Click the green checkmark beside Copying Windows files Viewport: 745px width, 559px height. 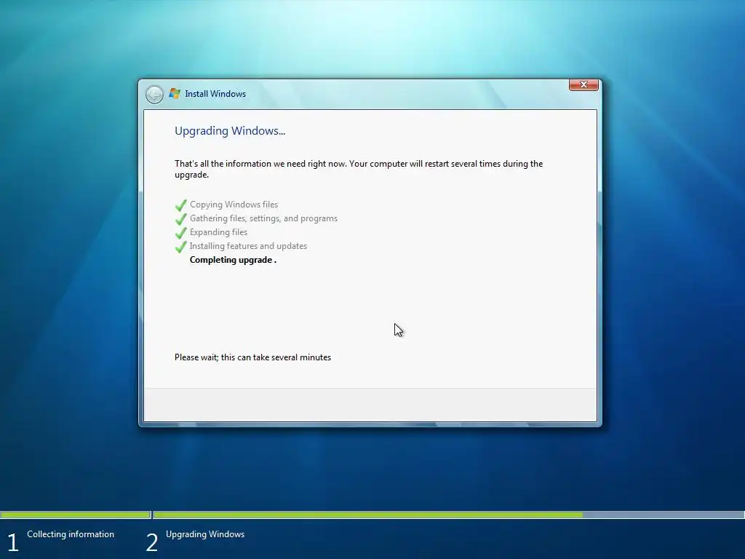[x=181, y=205]
